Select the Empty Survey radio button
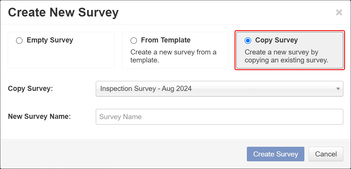 coord(19,41)
